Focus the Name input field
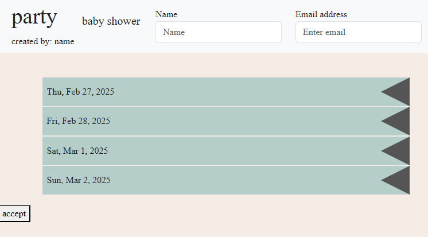The width and height of the screenshot is (428, 237). tap(219, 32)
